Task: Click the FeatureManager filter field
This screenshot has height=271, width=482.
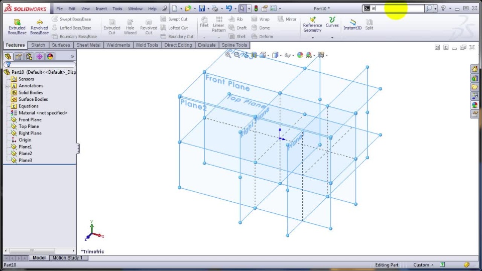Action: pyautogui.click(x=39, y=65)
